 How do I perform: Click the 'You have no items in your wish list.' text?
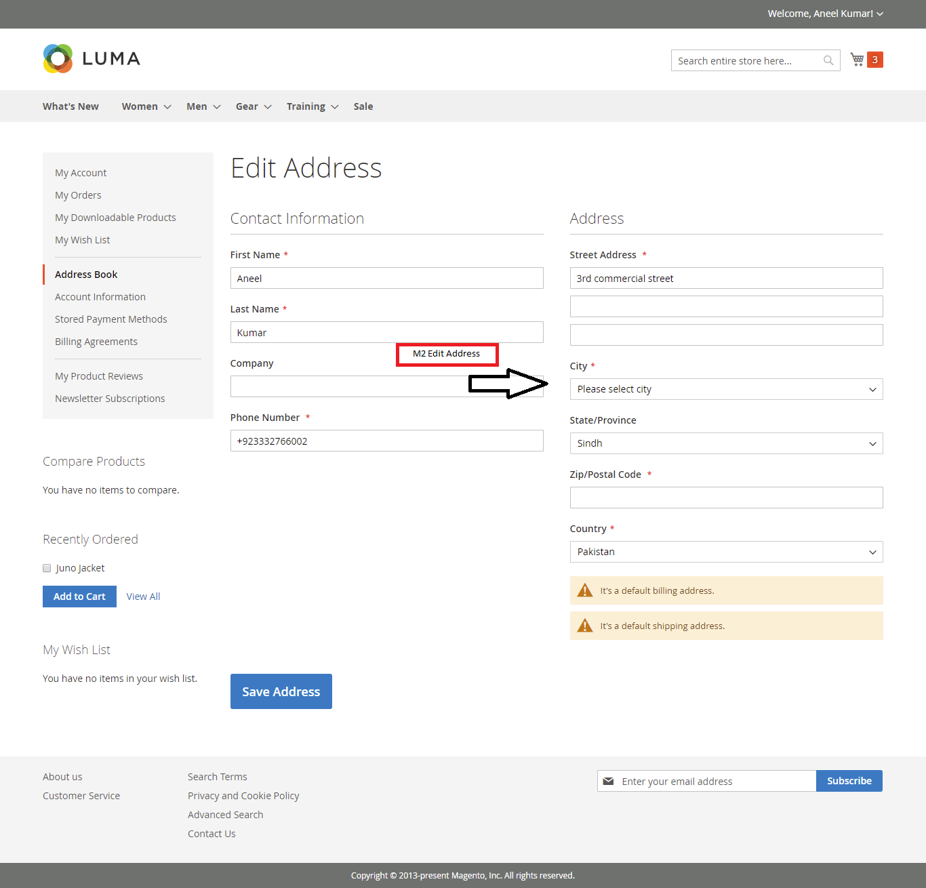click(x=120, y=679)
